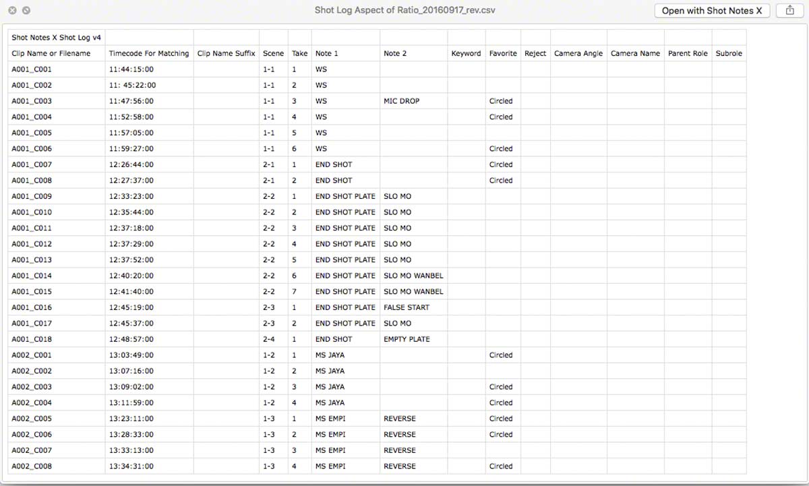Viewport: 809px width, 486px height.
Task: Click the Share icon button
Action: tap(789, 10)
